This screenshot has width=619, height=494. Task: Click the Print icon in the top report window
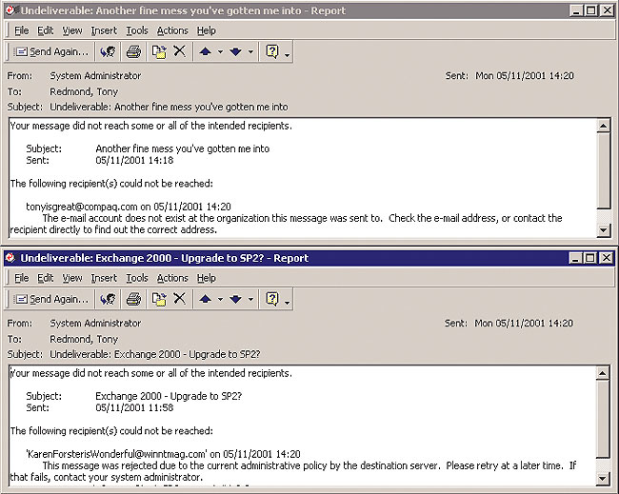134,51
